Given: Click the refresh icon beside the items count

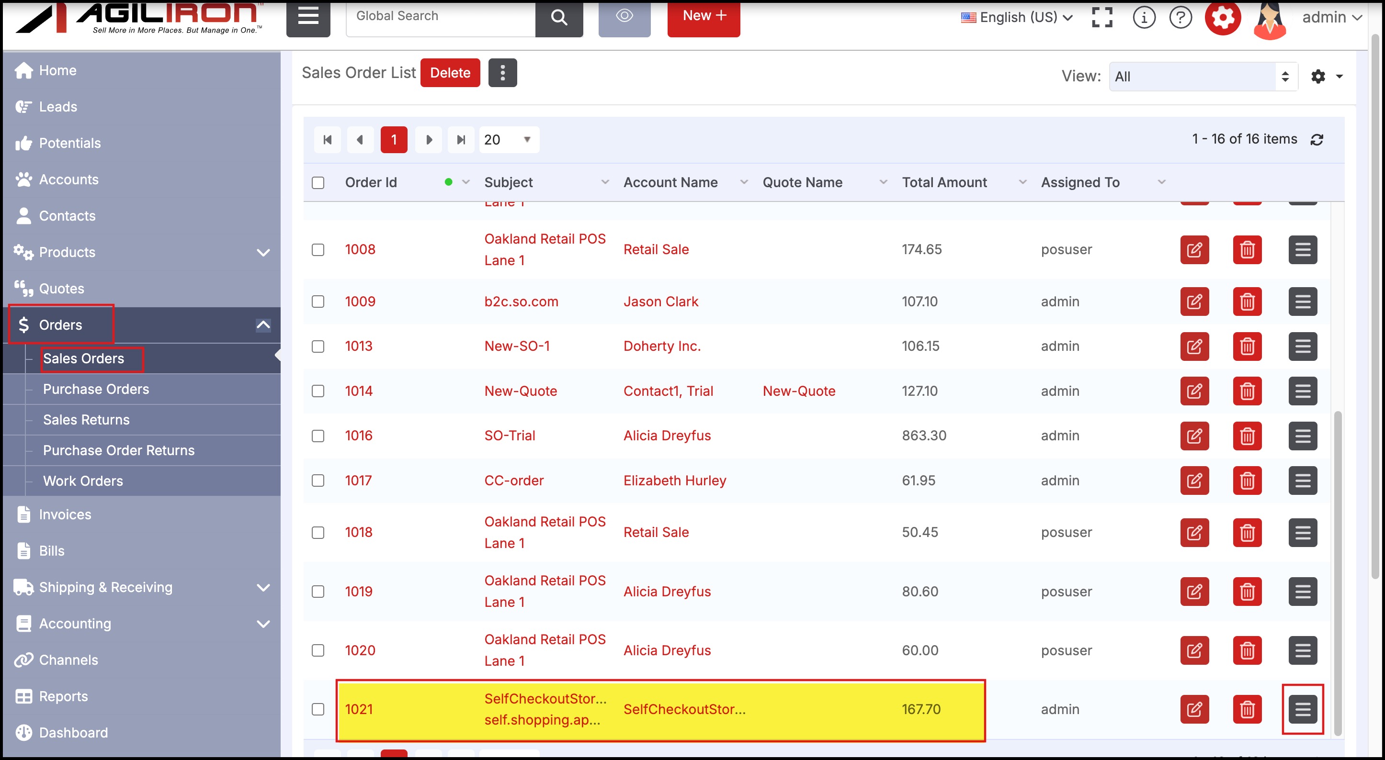Looking at the screenshot, I should click(1317, 140).
